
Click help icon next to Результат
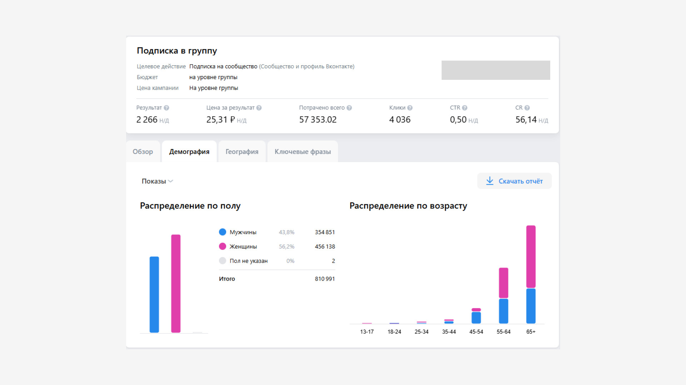[166, 108]
